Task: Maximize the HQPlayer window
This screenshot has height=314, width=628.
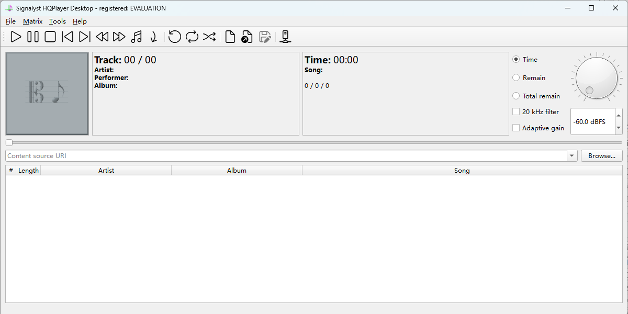Action: [591, 8]
